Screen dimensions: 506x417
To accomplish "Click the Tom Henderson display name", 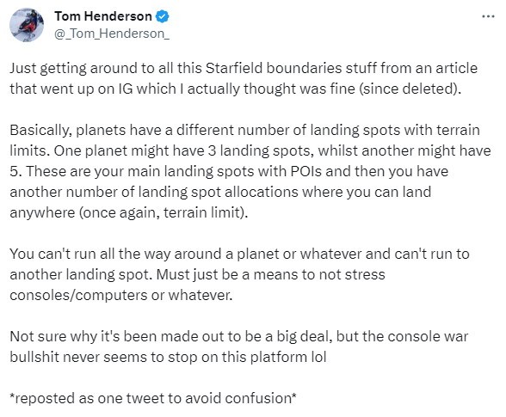I will [x=103, y=16].
